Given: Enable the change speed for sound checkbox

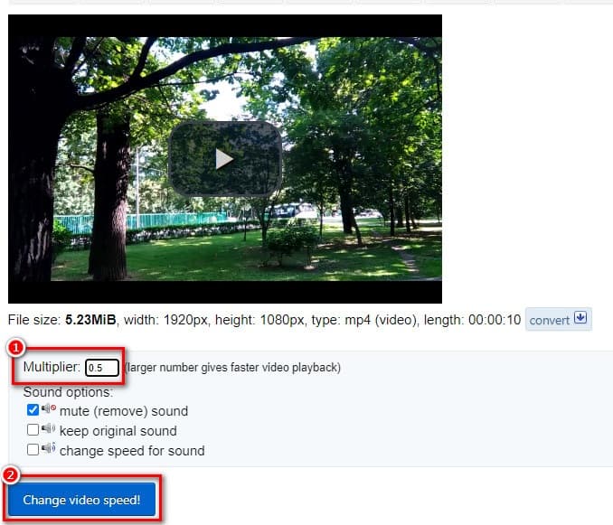Looking at the screenshot, I should pos(33,450).
